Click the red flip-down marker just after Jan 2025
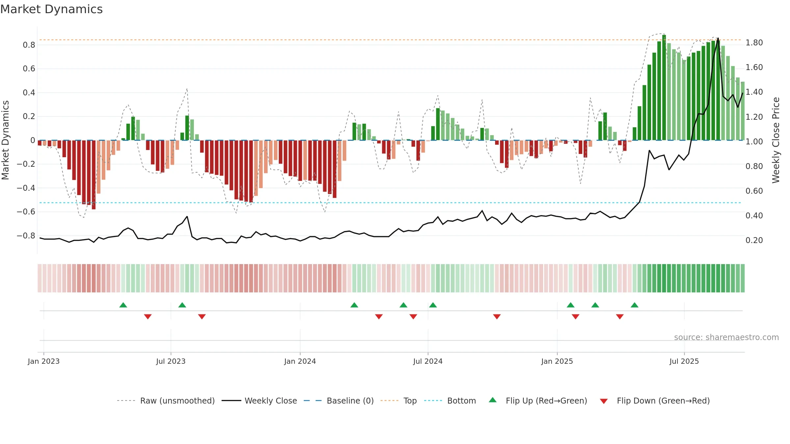This screenshot has height=444, width=790. [575, 316]
